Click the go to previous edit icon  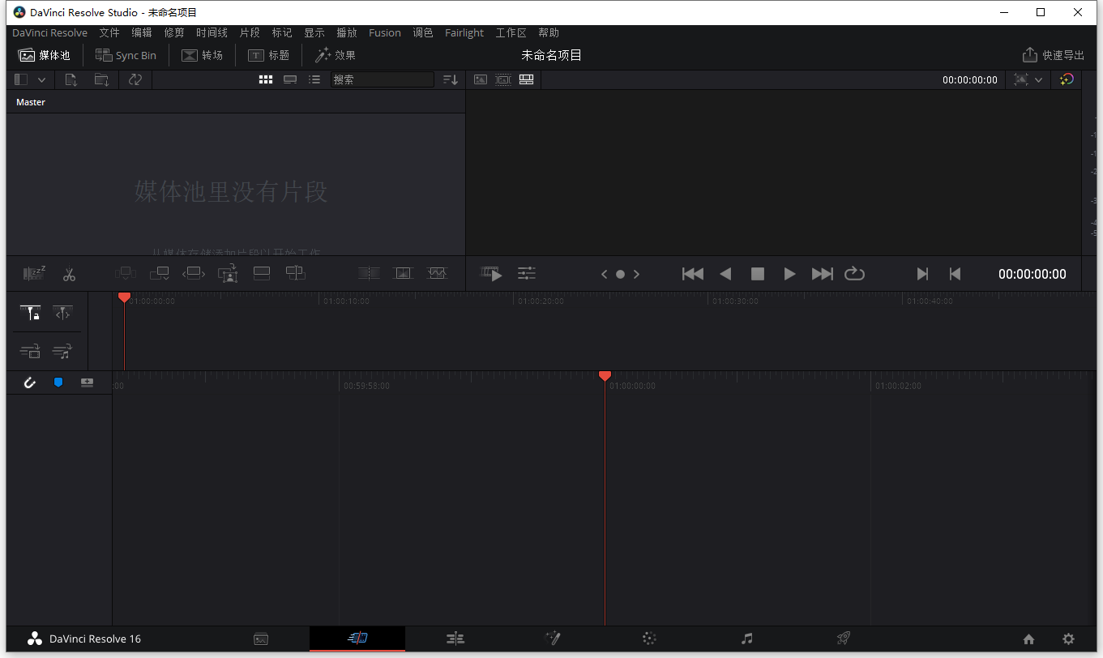[x=955, y=274]
